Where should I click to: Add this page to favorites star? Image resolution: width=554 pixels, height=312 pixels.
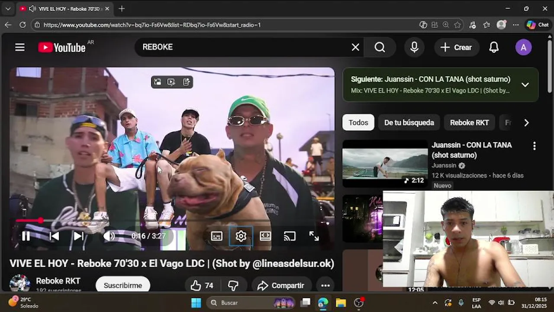pyautogui.click(x=457, y=25)
